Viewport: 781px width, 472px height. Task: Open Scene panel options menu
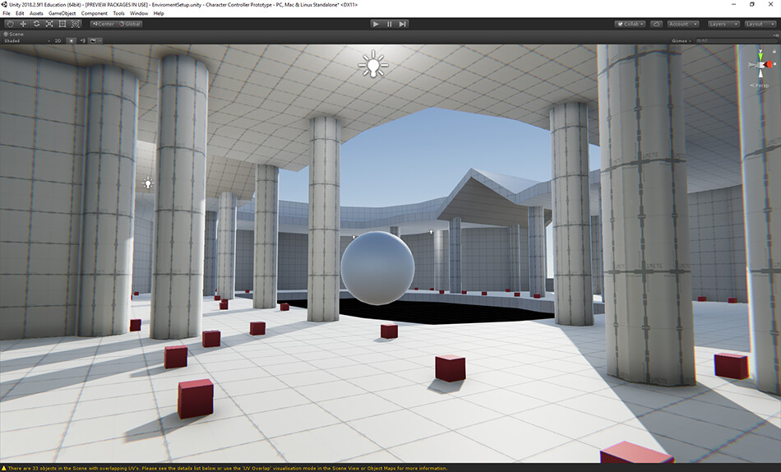776,35
